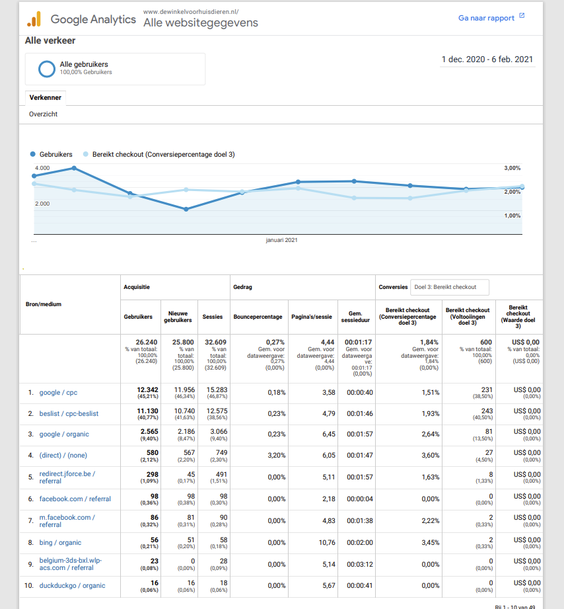Screen dimensions: 564x609
Task: Click the 11.130 users value for beslist
Action: (x=148, y=411)
